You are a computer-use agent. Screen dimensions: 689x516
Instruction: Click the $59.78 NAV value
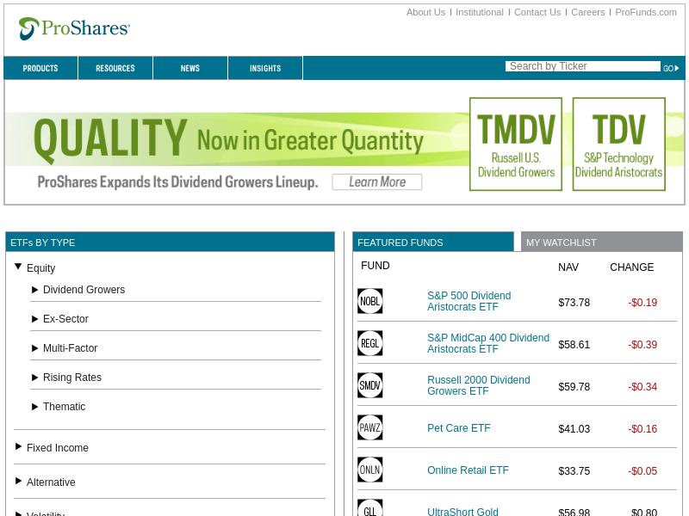[574, 386]
